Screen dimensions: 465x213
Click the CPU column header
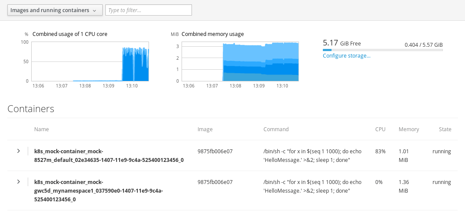[380, 129]
